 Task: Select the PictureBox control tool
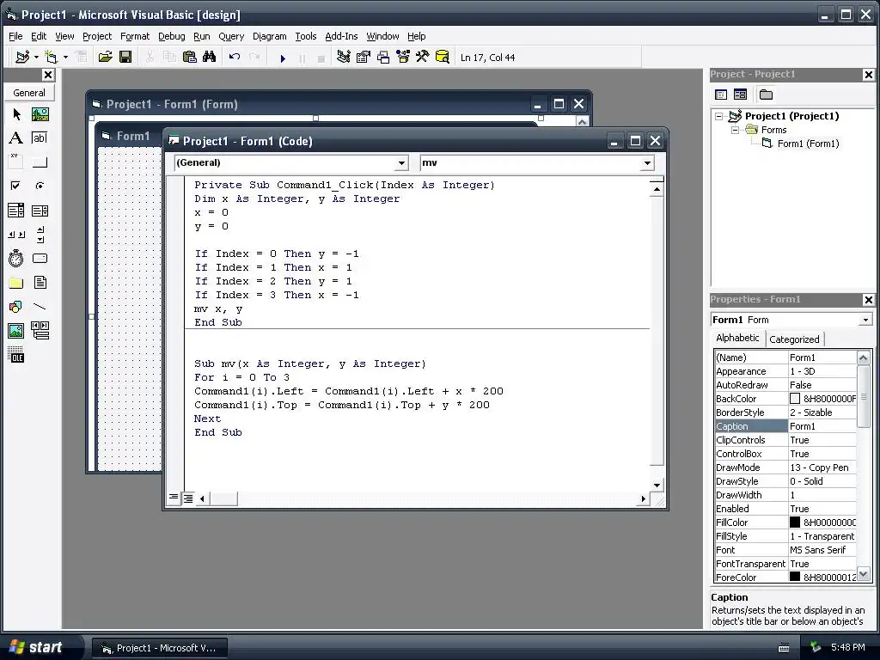coord(40,114)
